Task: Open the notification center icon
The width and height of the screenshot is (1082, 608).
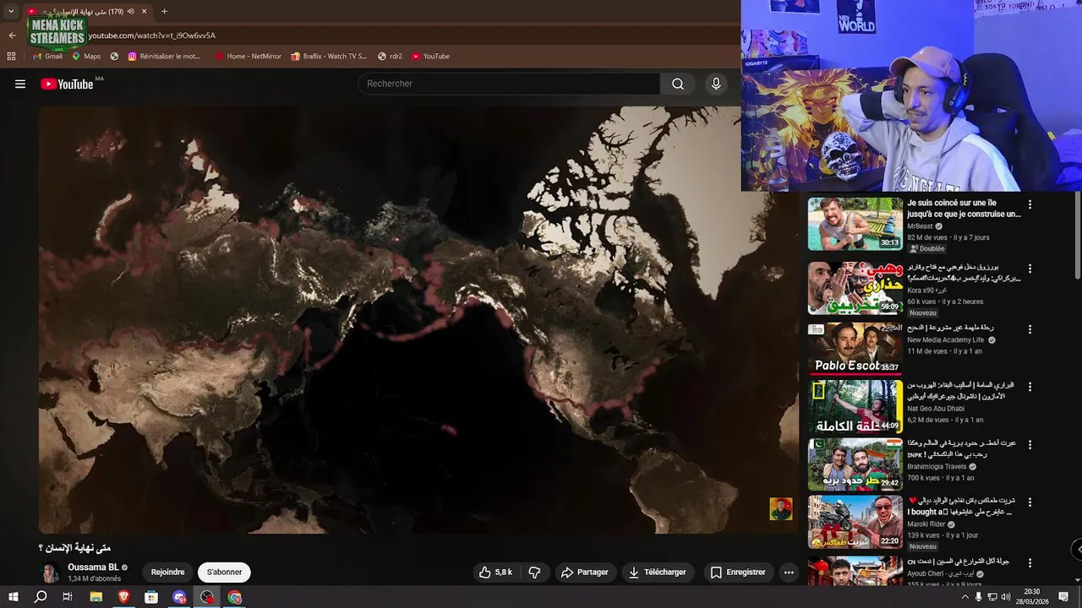Action: click(x=1064, y=597)
